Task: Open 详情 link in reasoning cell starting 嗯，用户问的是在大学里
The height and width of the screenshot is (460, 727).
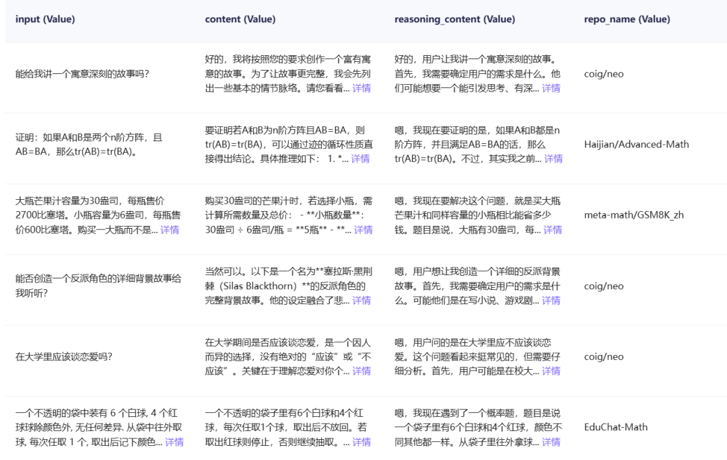Action: [x=551, y=371]
